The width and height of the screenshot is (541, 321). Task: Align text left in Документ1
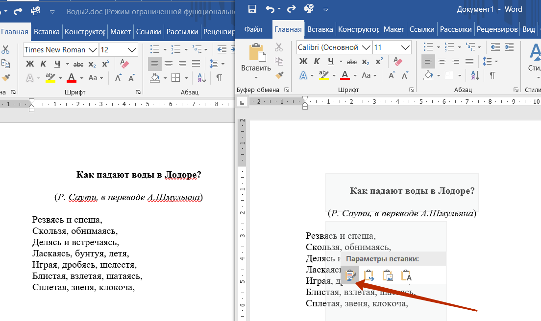[428, 62]
